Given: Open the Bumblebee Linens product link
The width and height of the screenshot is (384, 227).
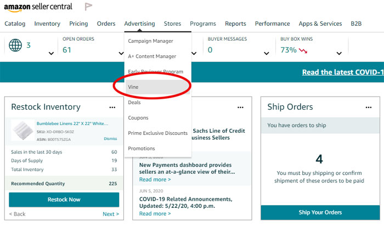Looking at the screenshot, I should (x=72, y=124).
